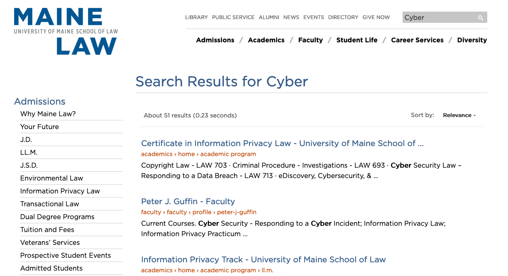Image resolution: width=508 pixels, height=276 pixels.
Task: Open the Student Life menu item
Action: pyautogui.click(x=357, y=40)
